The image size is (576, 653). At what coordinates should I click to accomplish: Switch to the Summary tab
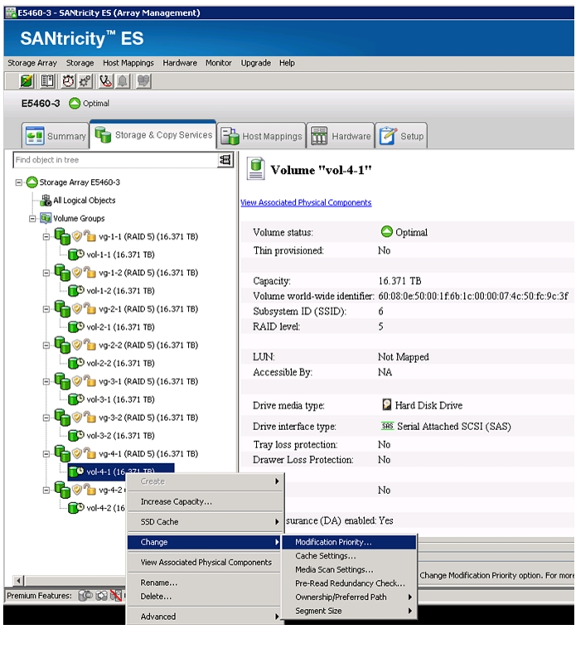tap(56, 136)
